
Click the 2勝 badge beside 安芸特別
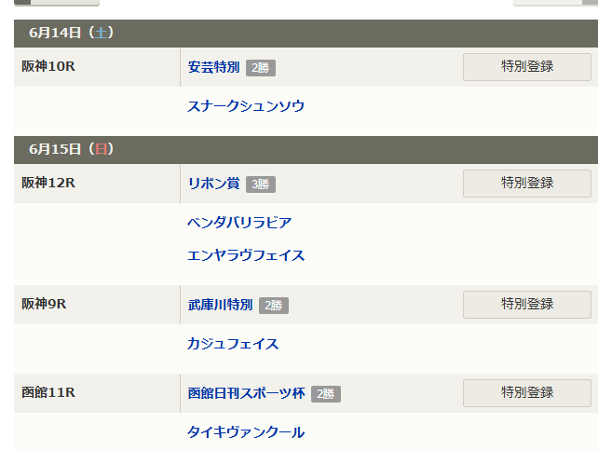click(261, 68)
